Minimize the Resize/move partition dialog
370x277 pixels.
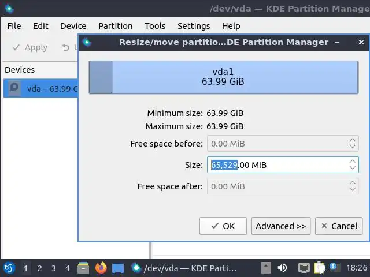click(x=337, y=42)
